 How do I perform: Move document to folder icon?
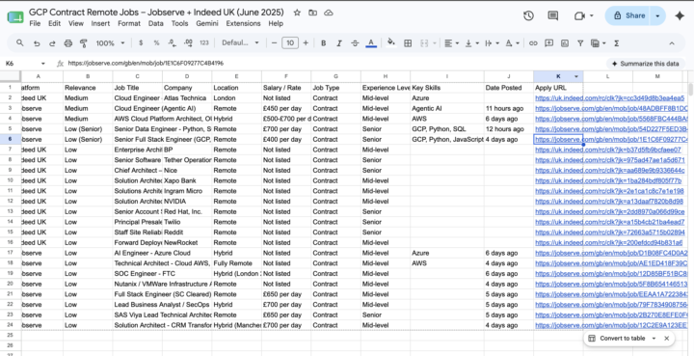click(313, 13)
